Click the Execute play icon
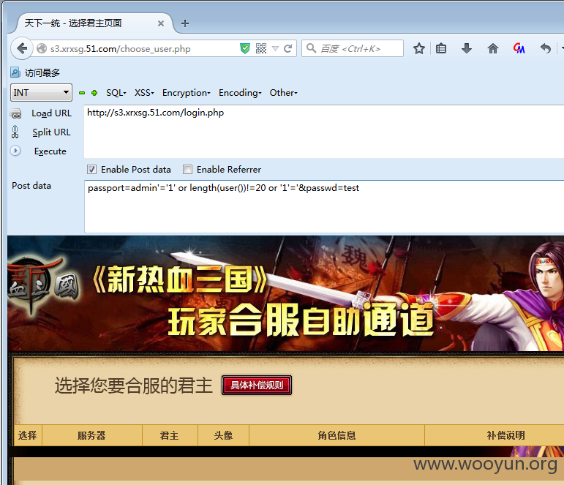This screenshot has height=485, width=564. pyautogui.click(x=15, y=151)
